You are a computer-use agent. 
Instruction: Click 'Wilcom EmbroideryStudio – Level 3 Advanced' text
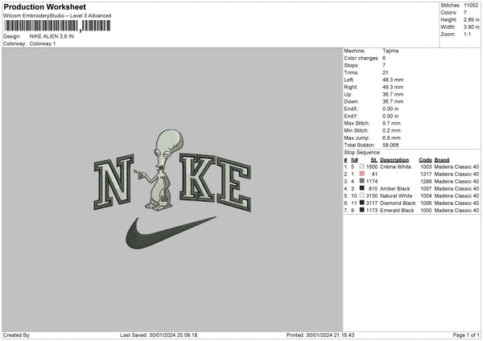pyautogui.click(x=57, y=16)
